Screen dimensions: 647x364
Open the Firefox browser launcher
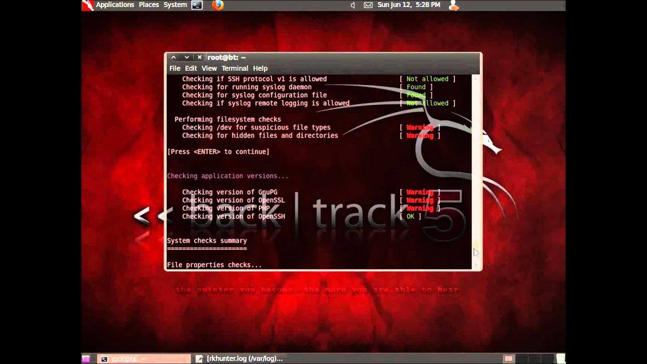(217, 5)
